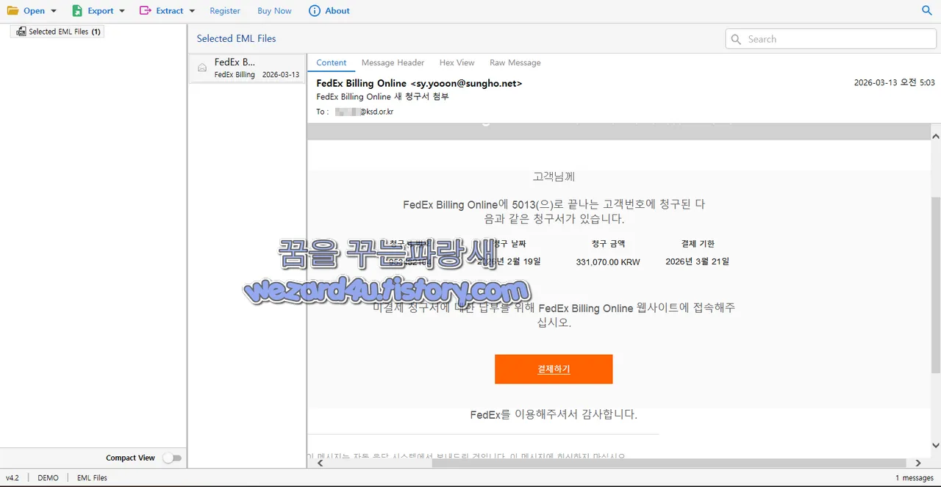
Task: Click the search magnifier in the top-right corner
Action: tap(925, 11)
